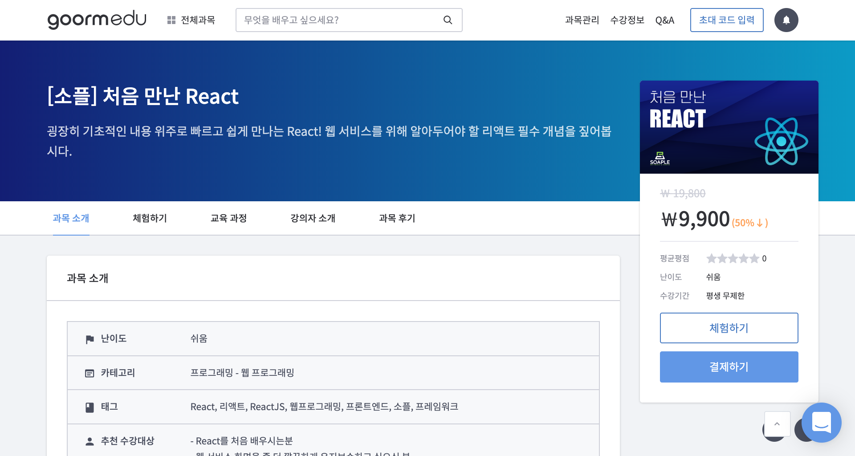Switch to the 교육 과정 tab
855x456 pixels.
click(228, 218)
